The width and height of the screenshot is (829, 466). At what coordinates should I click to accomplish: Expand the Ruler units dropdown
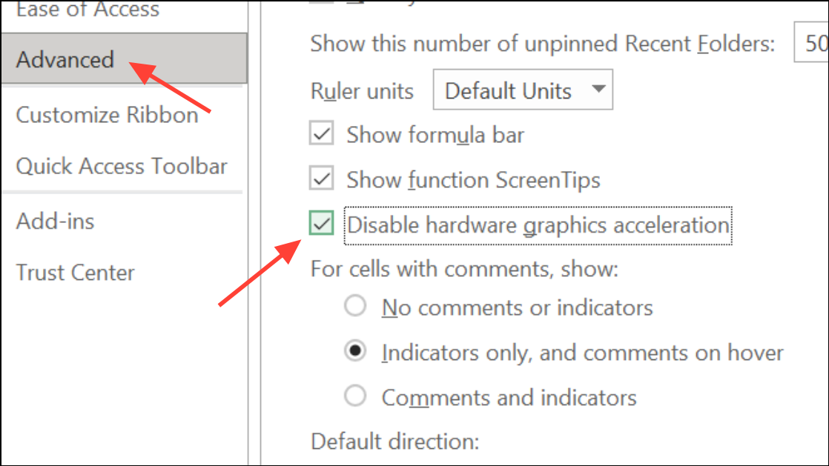[x=523, y=91]
